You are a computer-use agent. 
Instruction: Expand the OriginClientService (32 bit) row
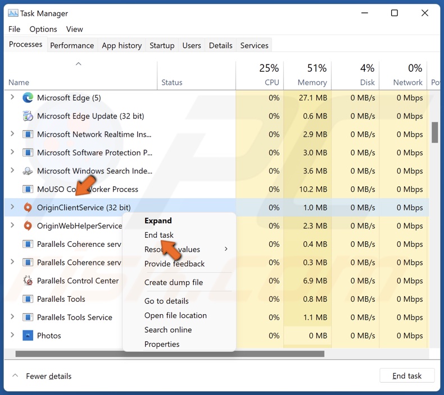tap(12, 207)
